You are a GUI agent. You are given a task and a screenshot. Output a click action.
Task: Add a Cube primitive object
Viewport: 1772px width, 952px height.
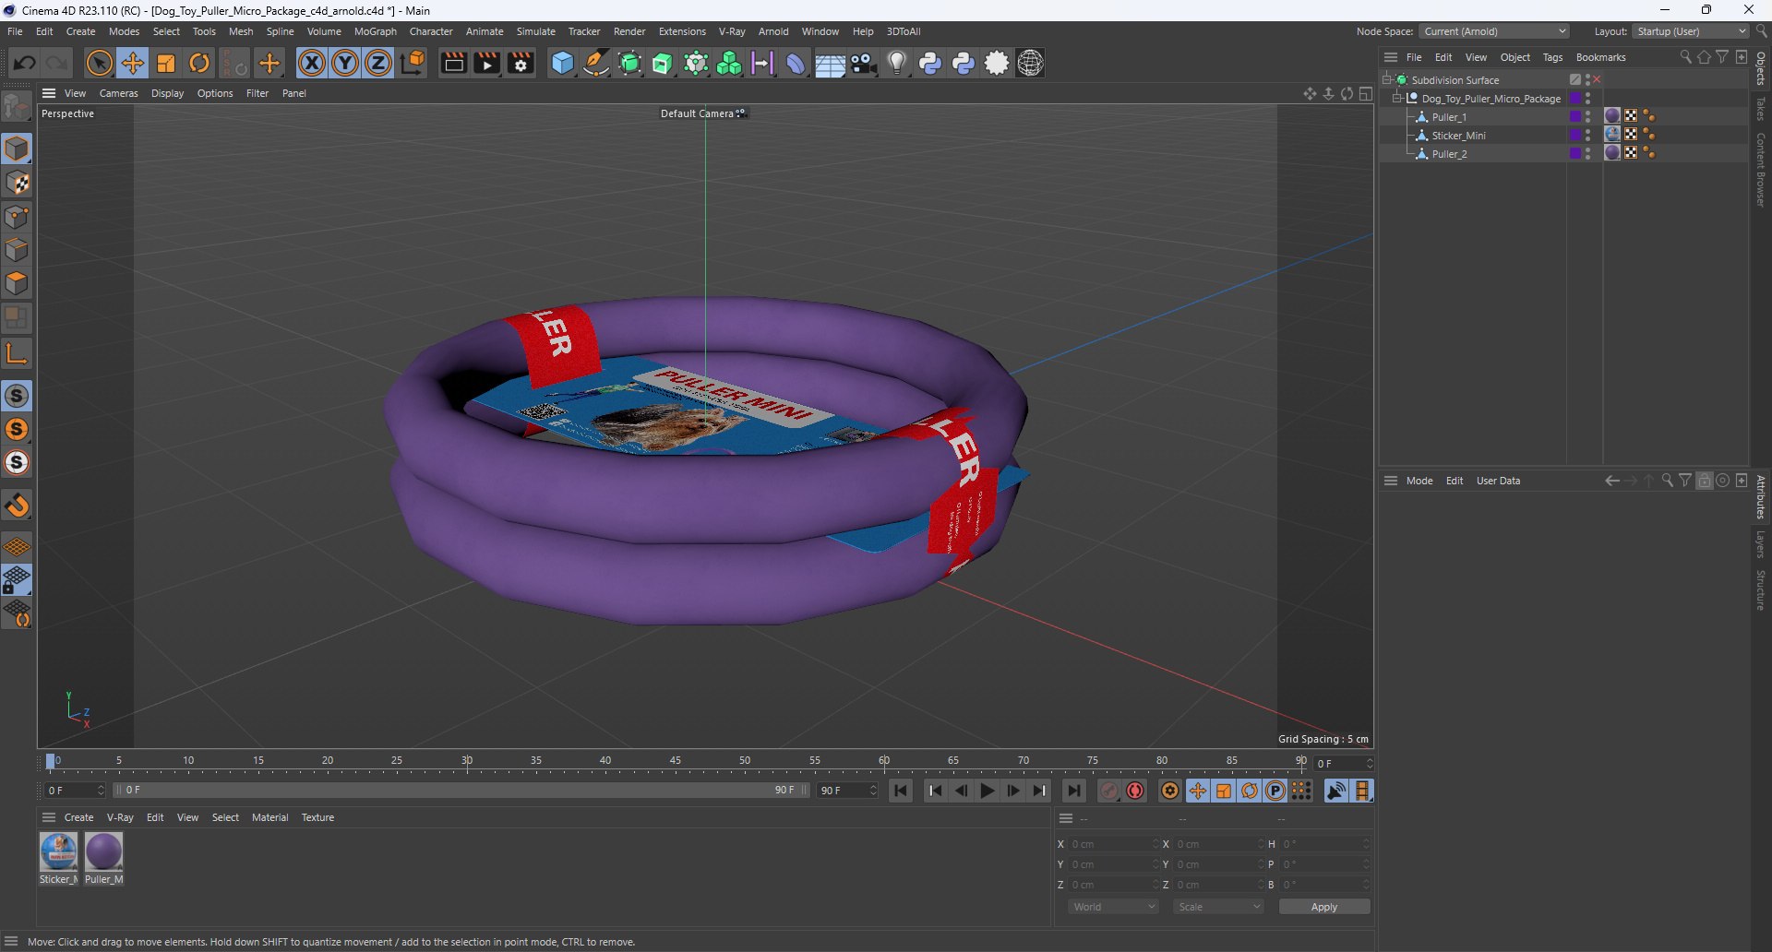tap(562, 63)
